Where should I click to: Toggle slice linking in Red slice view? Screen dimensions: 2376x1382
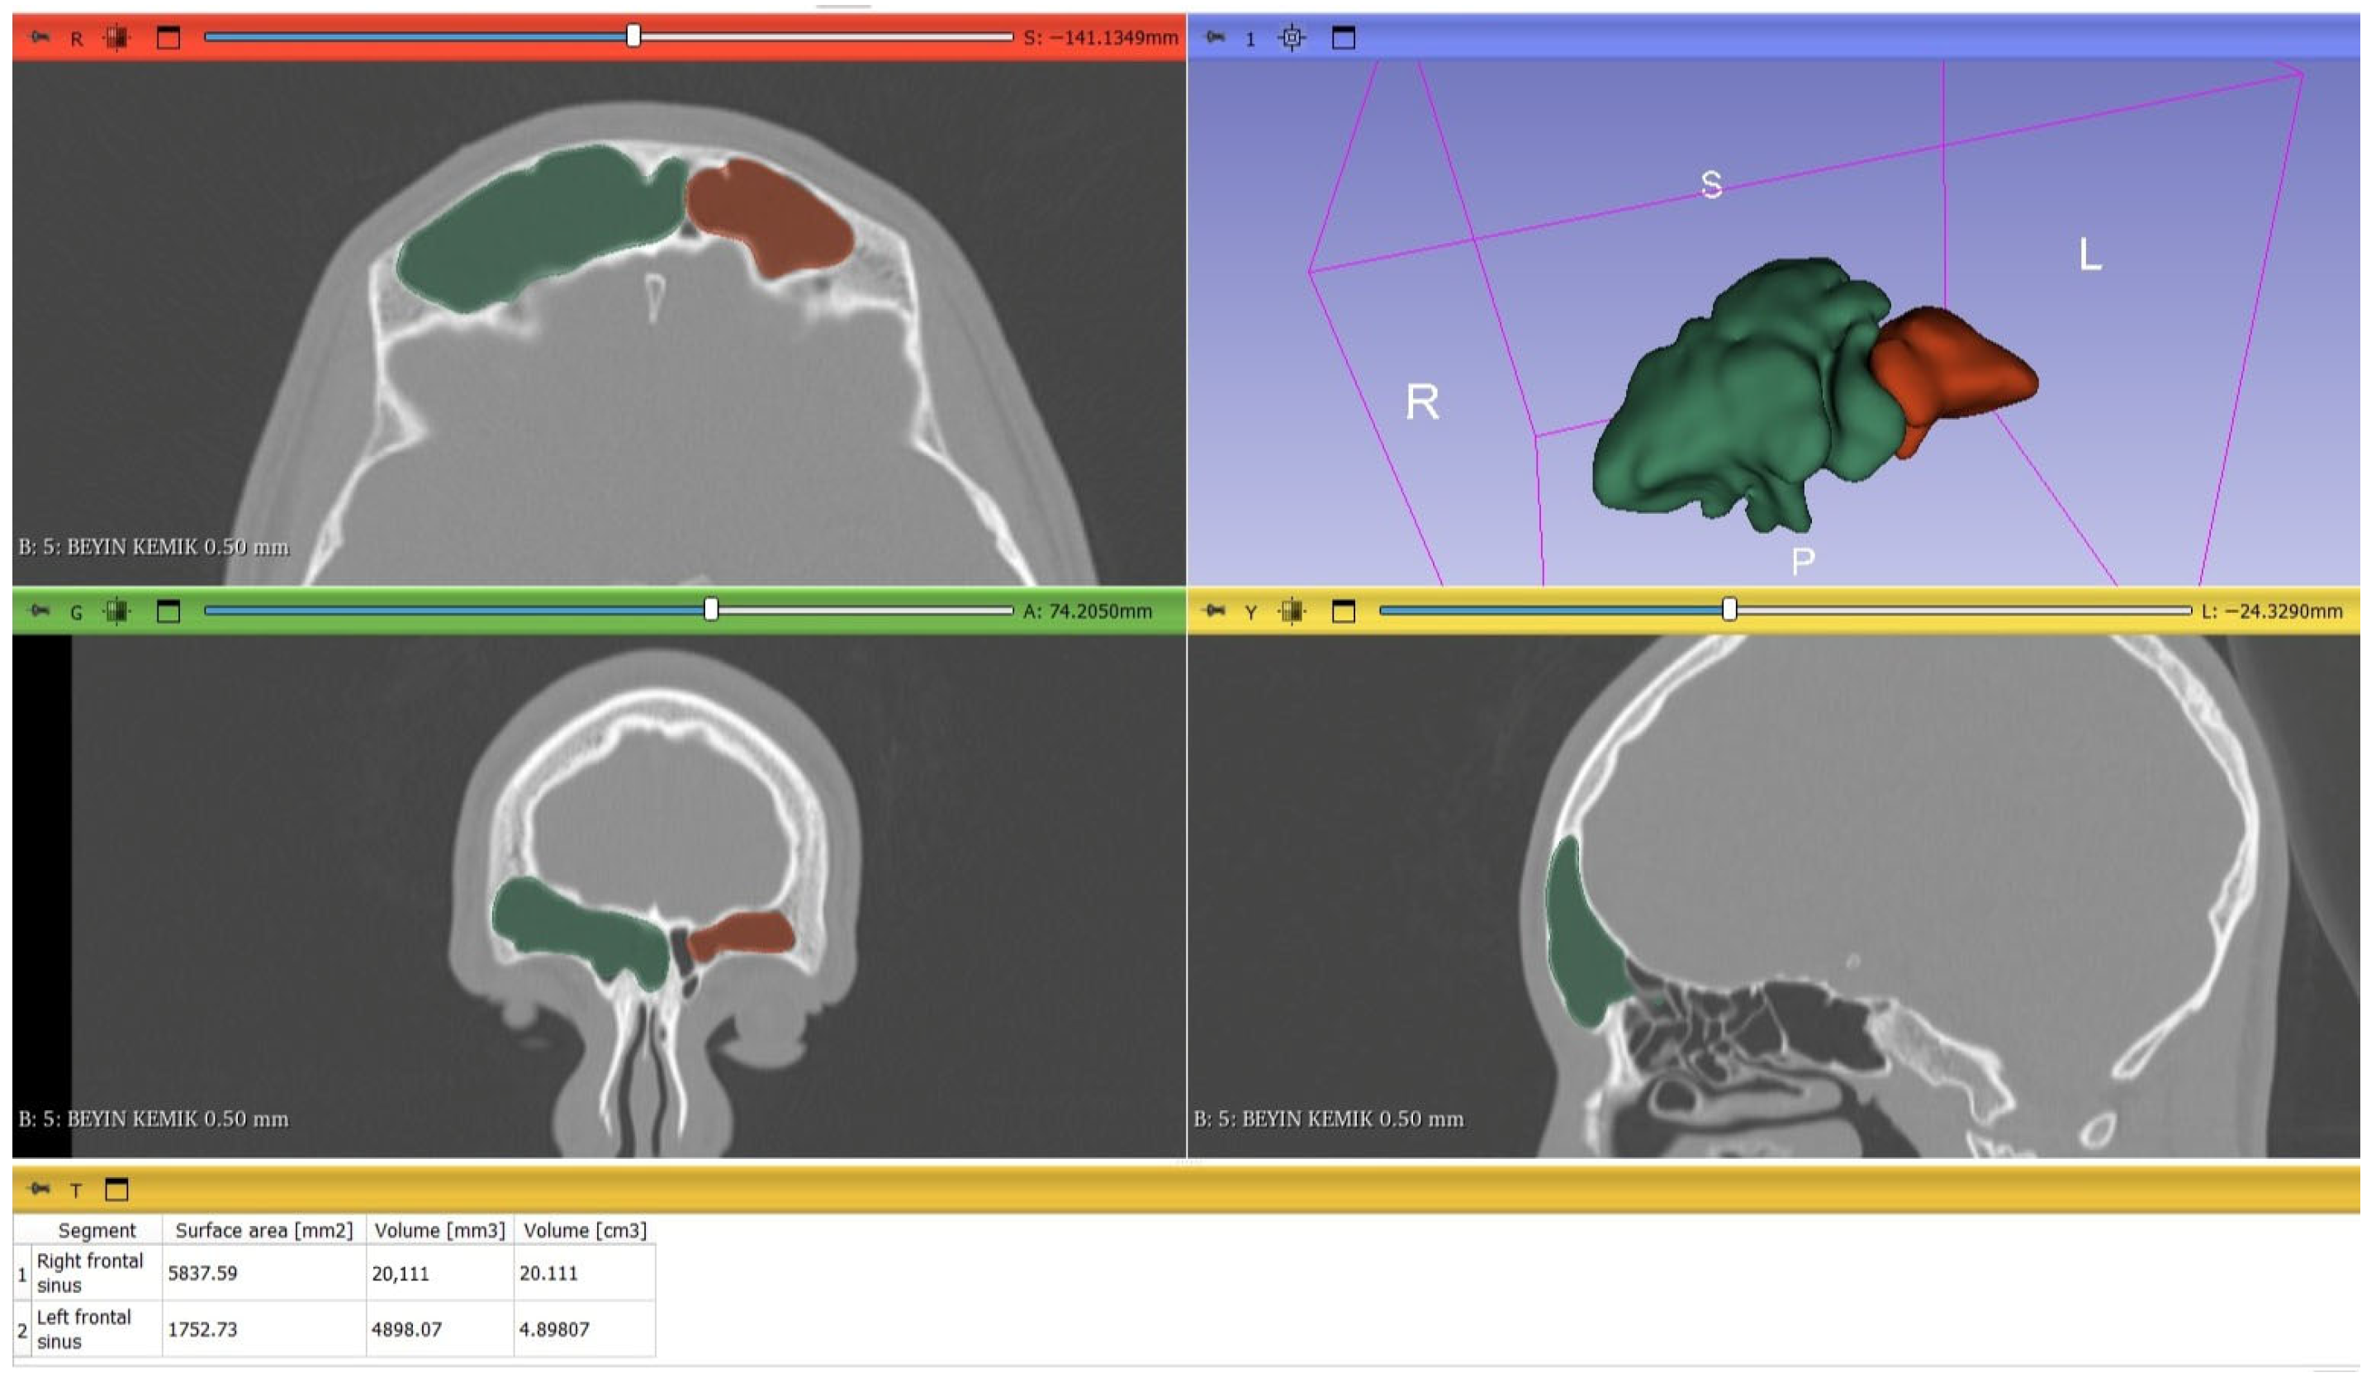coord(117,38)
